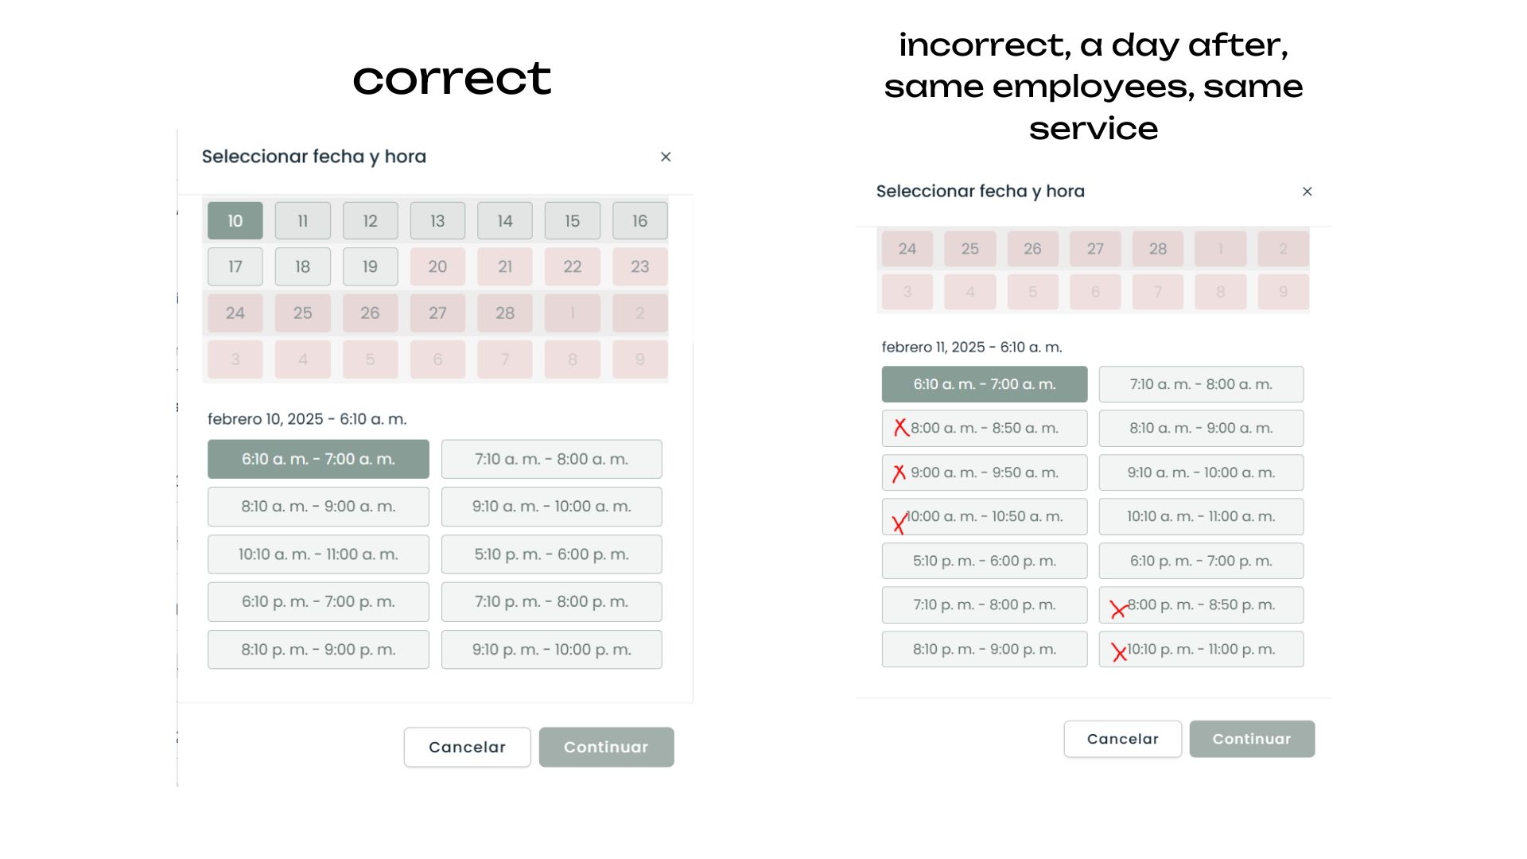Click the left Cancelar button
The height and width of the screenshot is (859, 1527).
(467, 747)
